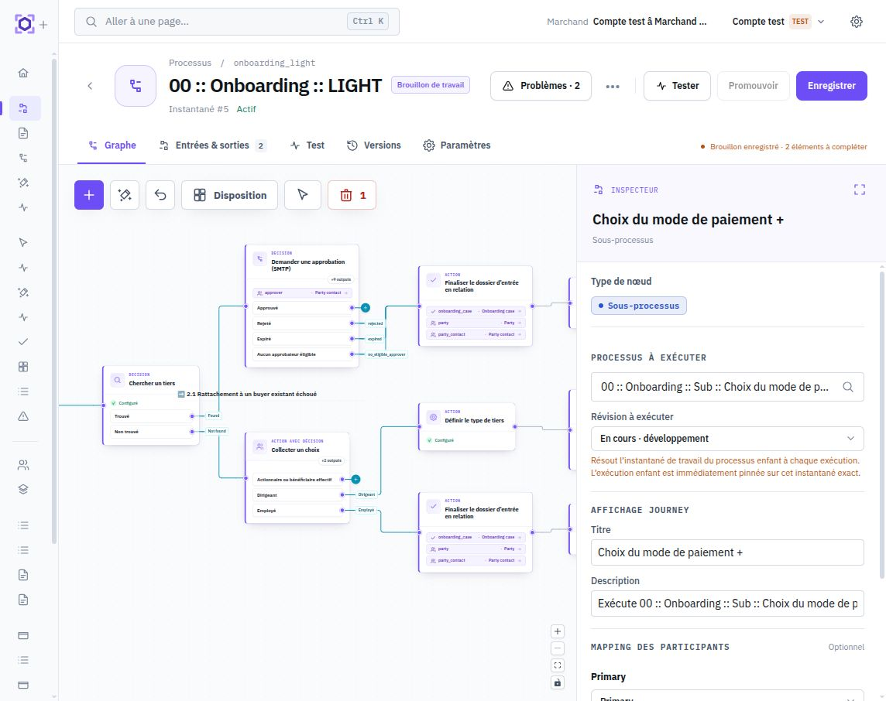The height and width of the screenshot is (701, 886).
Task: Click the Tester button
Action: pyautogui.click(x=677, y=86)
